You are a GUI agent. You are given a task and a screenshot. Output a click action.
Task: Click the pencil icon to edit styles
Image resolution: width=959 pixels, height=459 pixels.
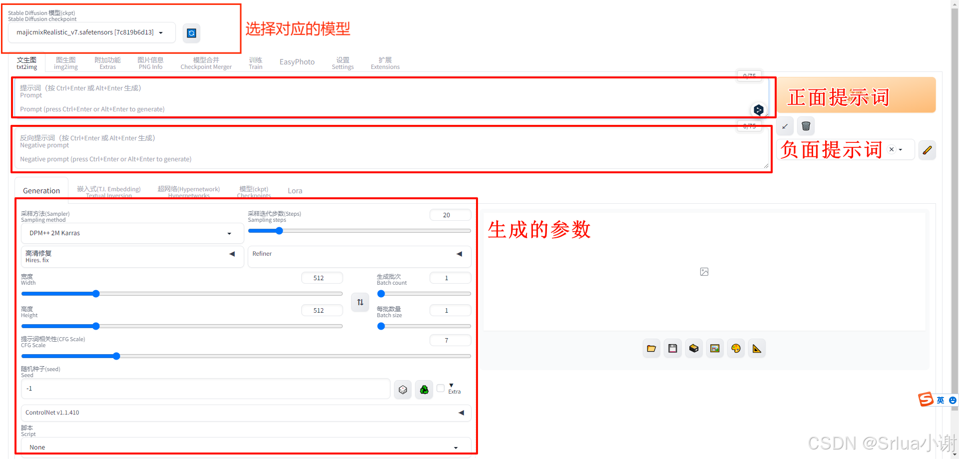click(927, 150)
